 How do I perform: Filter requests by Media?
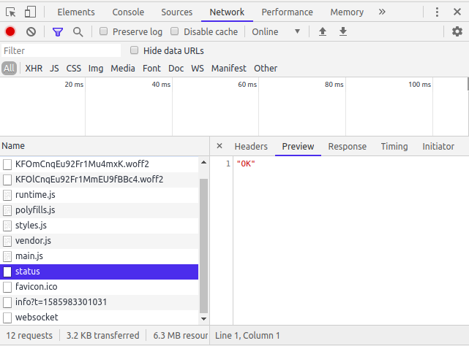click(123, 69)
